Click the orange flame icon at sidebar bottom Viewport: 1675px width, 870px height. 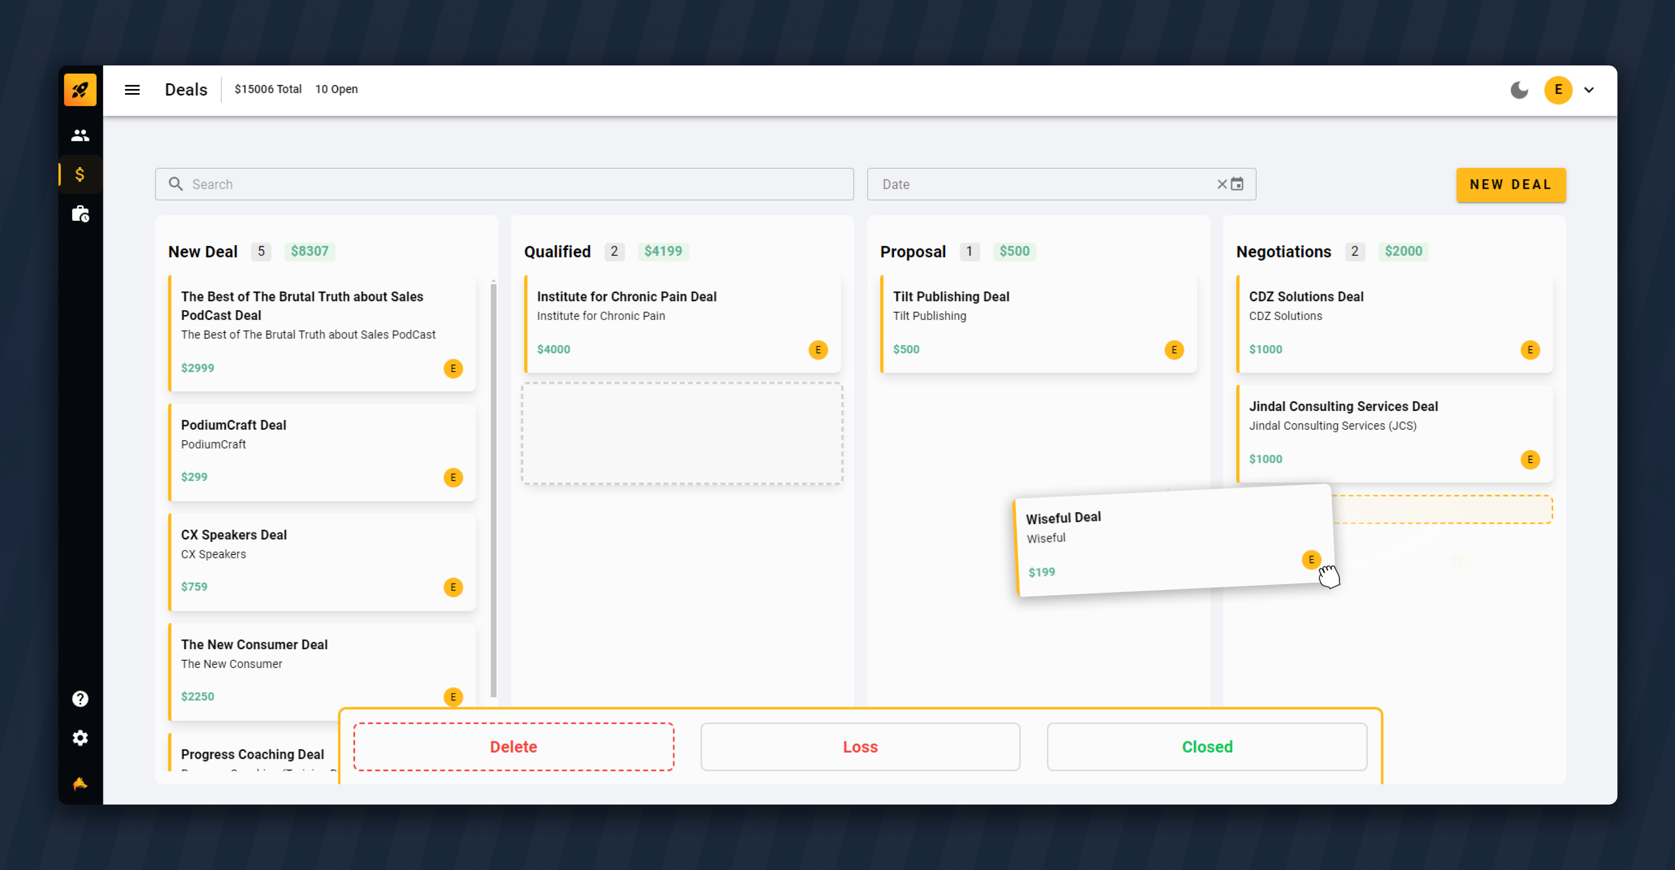[x=80, y=784]
